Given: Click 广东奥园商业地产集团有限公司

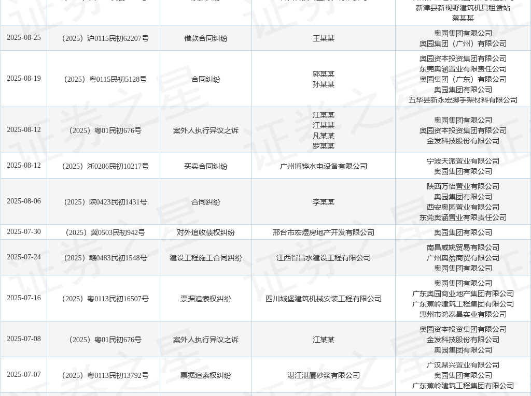Looking at the screenshot, I should (x=463, y=294).
